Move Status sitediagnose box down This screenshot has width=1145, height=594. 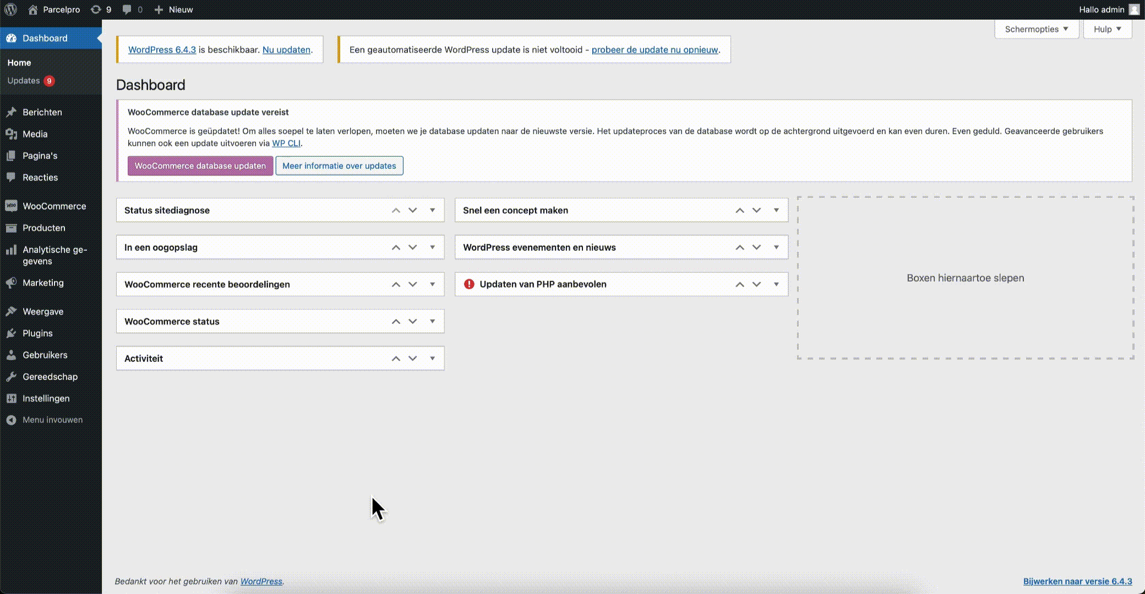click(413, 210)
